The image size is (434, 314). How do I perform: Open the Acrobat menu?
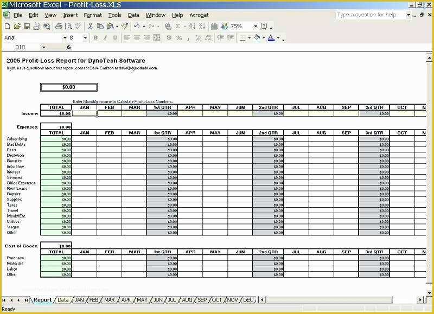click(199, 15)
